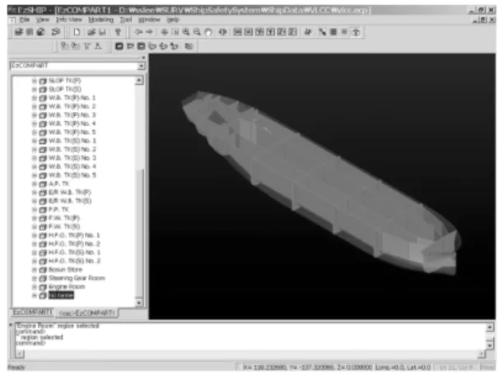Click the New document toolbar icon

pos(77,32)
